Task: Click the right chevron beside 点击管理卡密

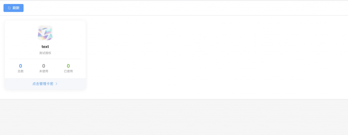Action: coord(56,84)
